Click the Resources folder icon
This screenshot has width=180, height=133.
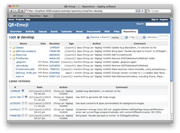point(14,55)
